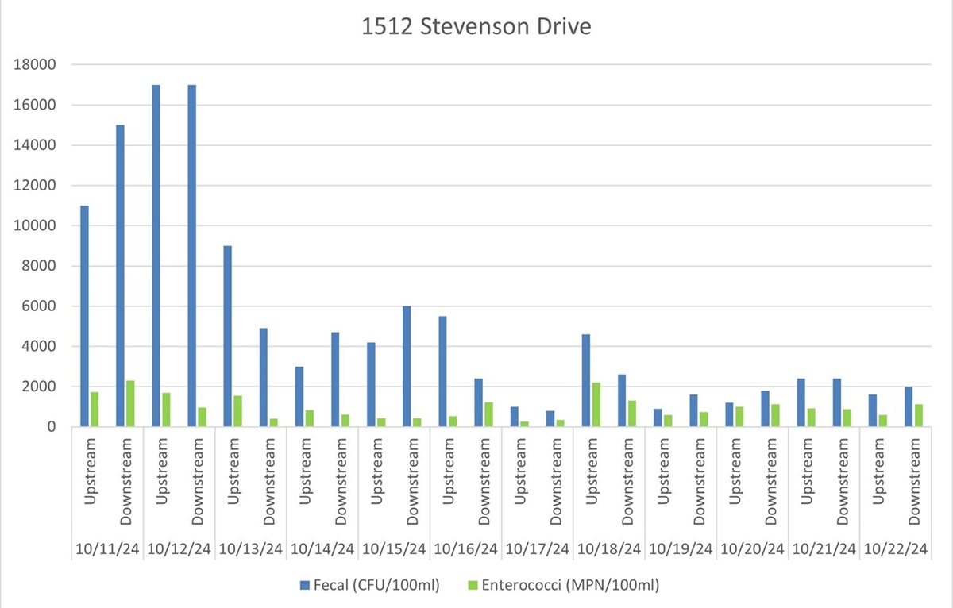953x608 pixels.
Task: Select the 18000 value on the vertical axis
Action: click(35, 63)
